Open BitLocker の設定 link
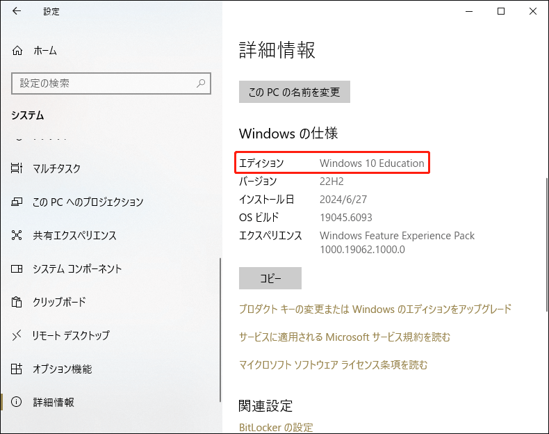The width and height of the screenshot is (549, 434). (x=276, y=427)
